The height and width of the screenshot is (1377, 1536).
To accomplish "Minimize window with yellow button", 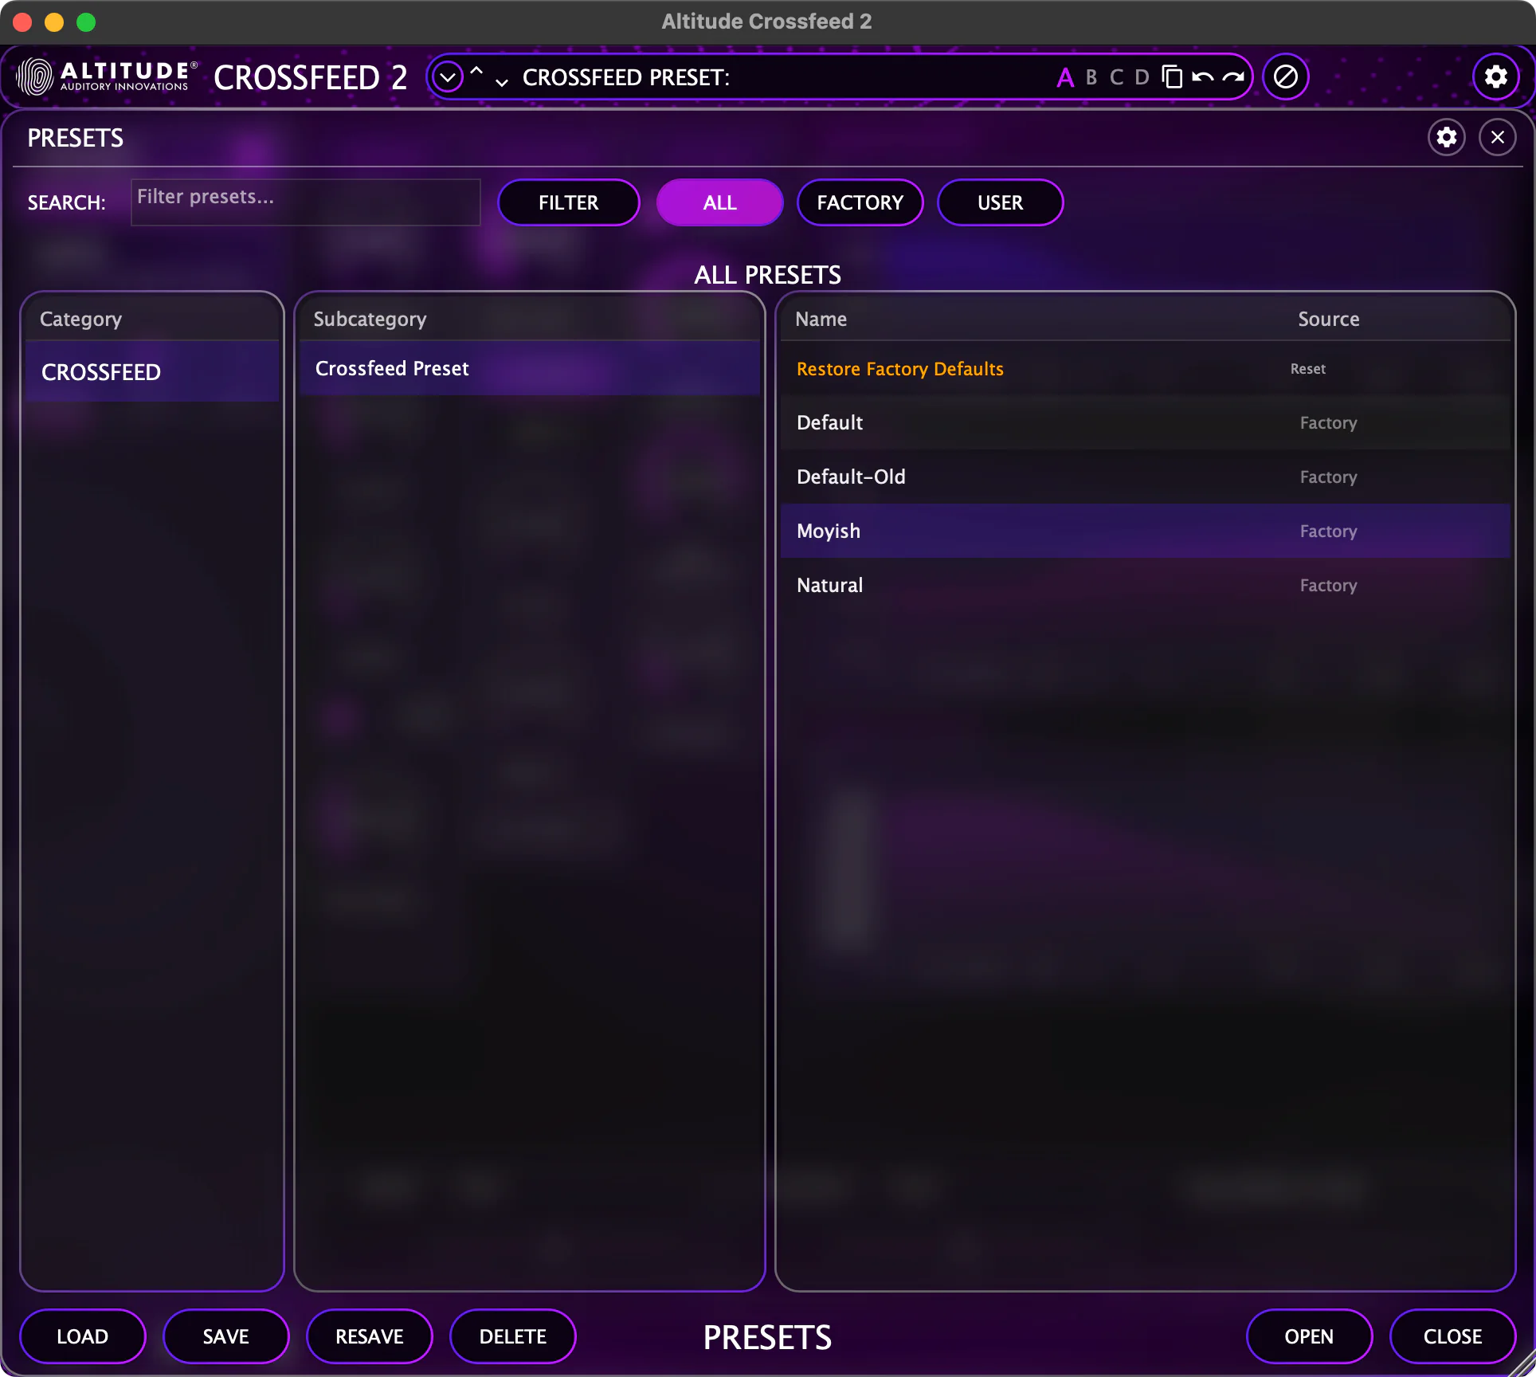I will (54, 22).
